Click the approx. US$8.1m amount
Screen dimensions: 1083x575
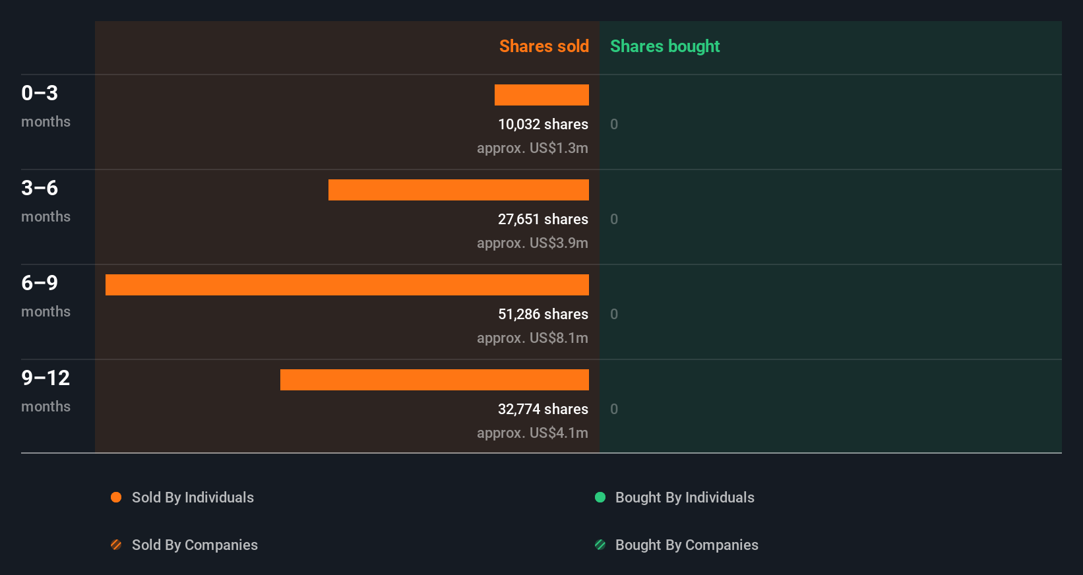[532, 338]
